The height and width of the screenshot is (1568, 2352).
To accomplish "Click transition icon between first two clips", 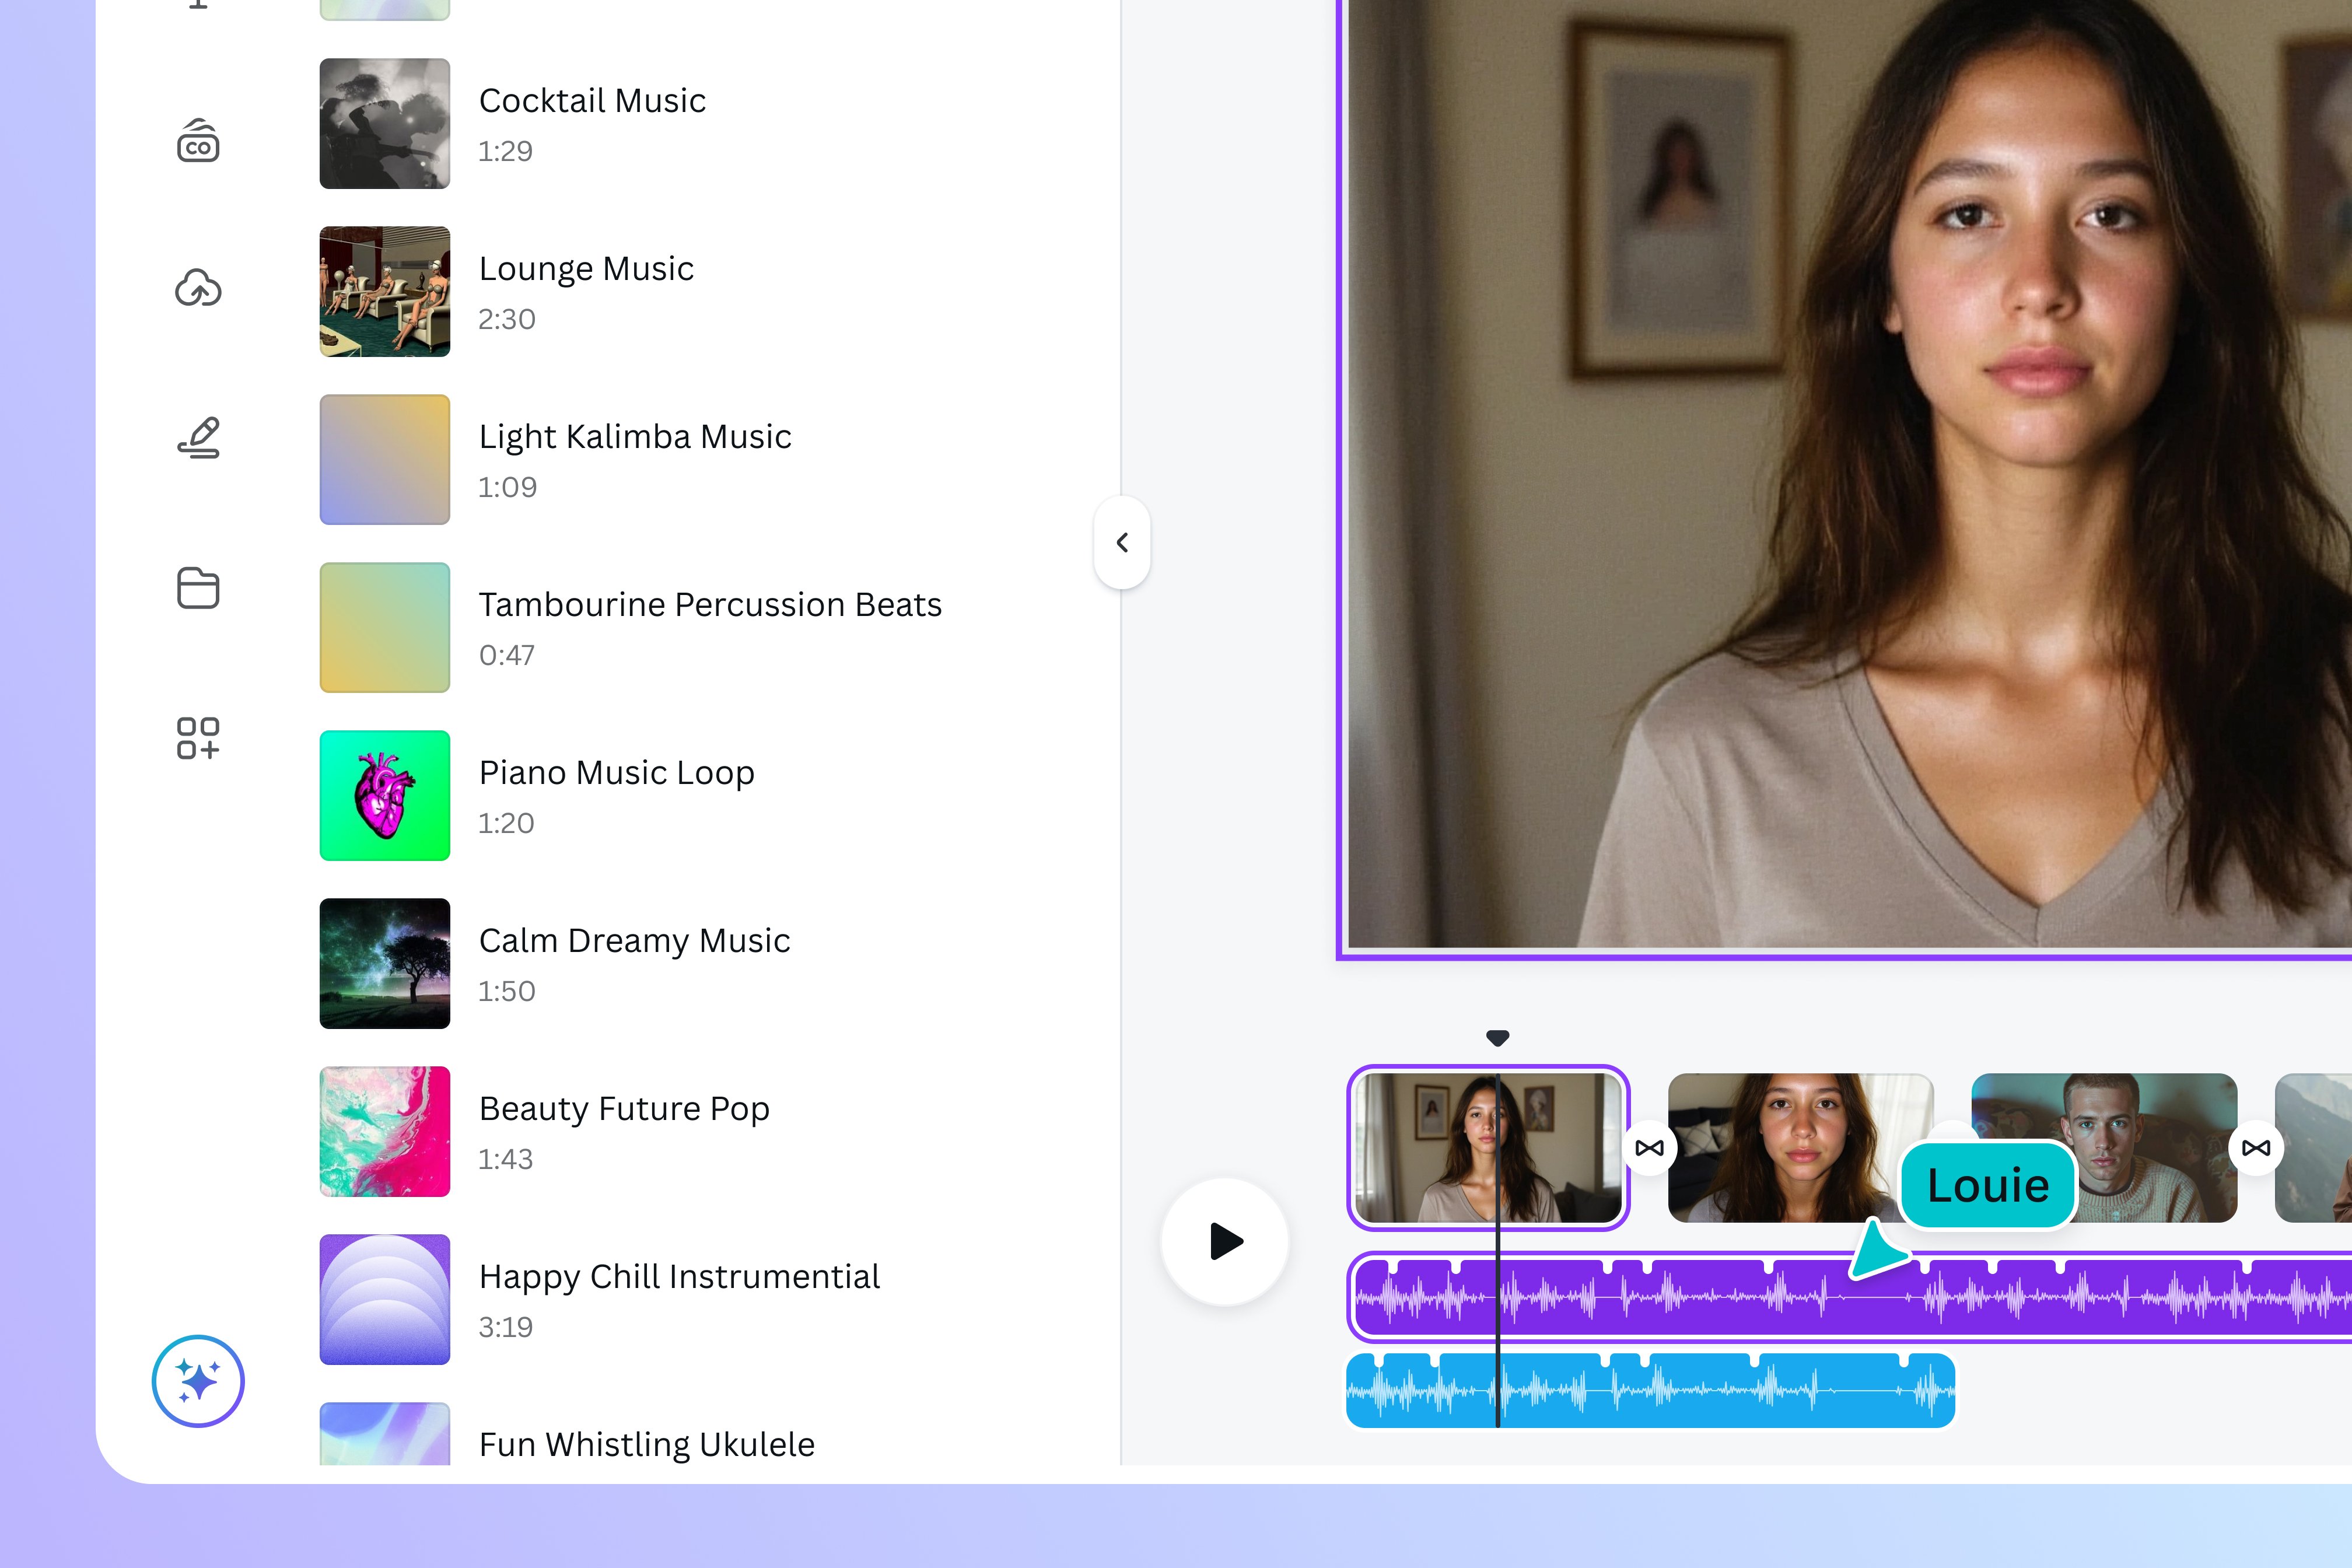I will tap(1649, 1148).
